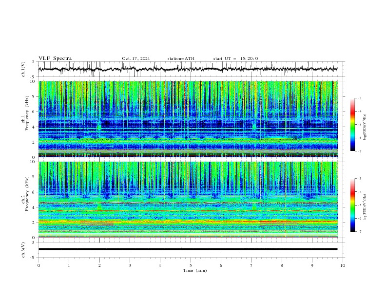Click inside the ch.2 spectrogram panel
This screenshot has height=298, width=386.
[188, 200]
